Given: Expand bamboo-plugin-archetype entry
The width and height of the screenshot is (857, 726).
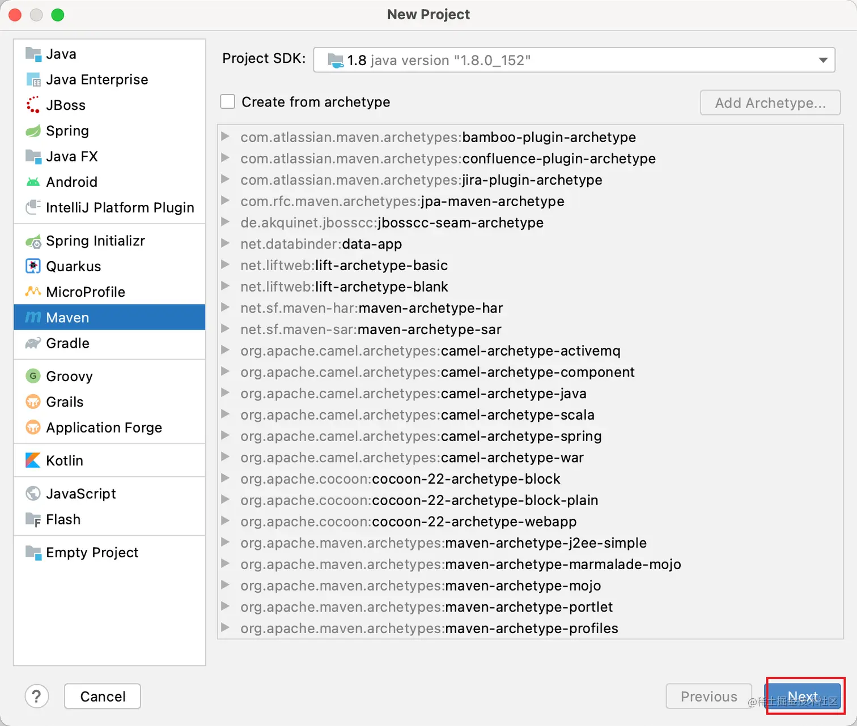Looking at the screenshot, I should pos(225,136).
